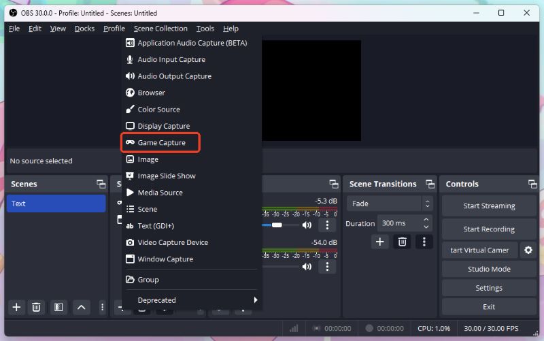Click Start Streaming

(x=489, y=206)
